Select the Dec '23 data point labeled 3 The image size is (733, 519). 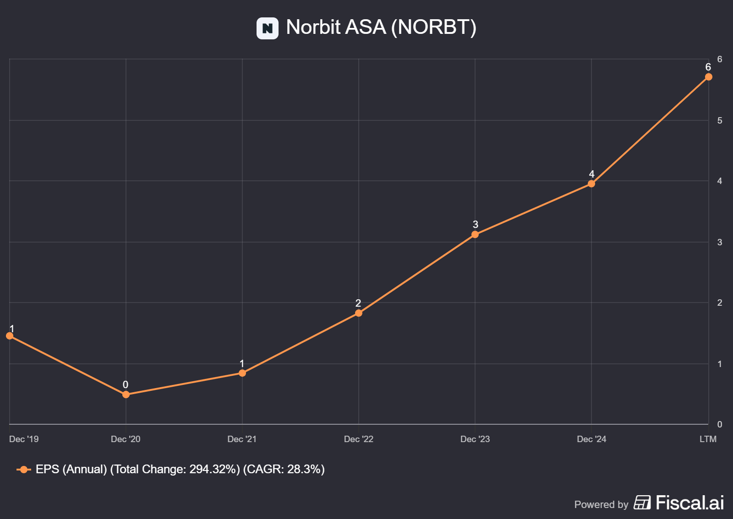click(x=475, y=234)
